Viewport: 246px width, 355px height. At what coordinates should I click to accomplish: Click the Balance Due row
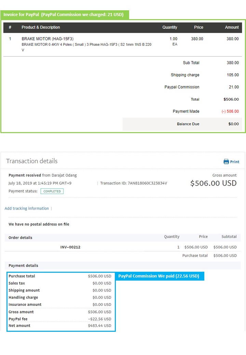[x=182, y=124]
